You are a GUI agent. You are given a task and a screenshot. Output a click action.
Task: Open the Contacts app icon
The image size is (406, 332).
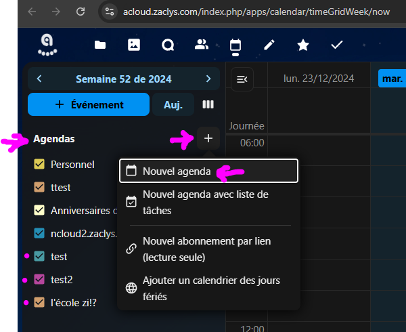coord(202,45)
